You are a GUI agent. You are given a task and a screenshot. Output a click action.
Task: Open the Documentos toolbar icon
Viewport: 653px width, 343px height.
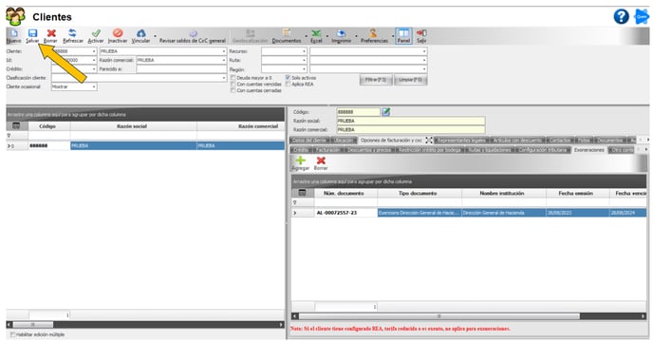point(287,33)
